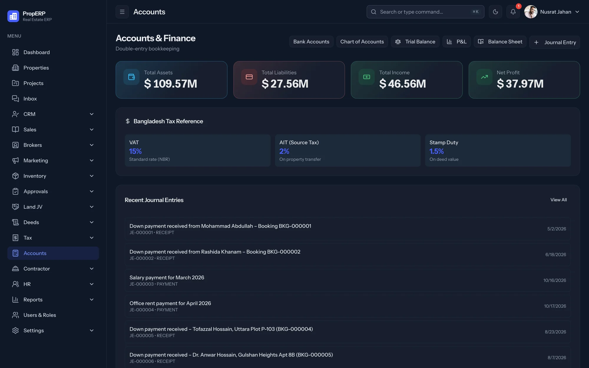Screen dimensions: 589x368
Task: Expand the CRM menu chevron
Action: pyautogui.click(x=92, y=114)
